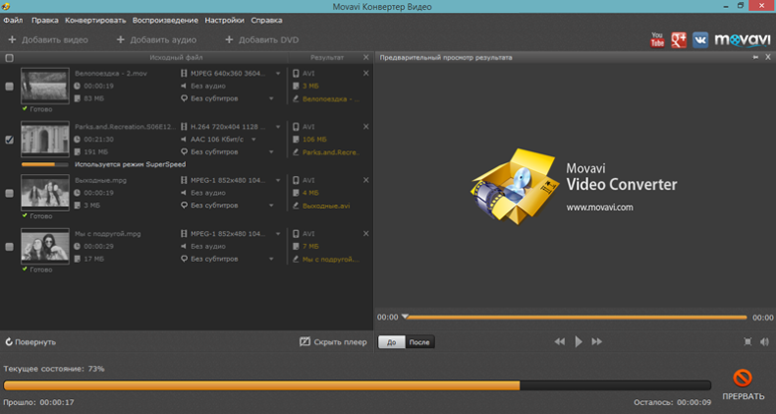Screen dimensions: 776x414
Task: Select the Parks.and.Recreation video thumbnail
Action: [x=45, y=139]
